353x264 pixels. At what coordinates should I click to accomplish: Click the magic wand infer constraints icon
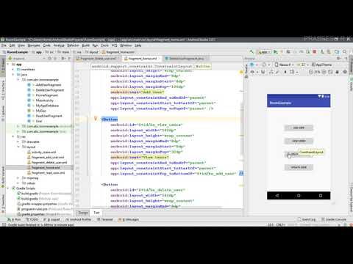point(278,72)
